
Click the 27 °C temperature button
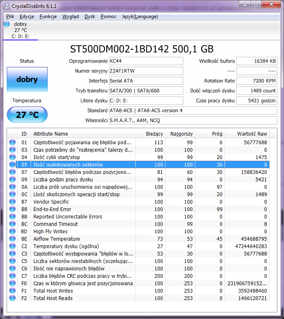[27, 115]
